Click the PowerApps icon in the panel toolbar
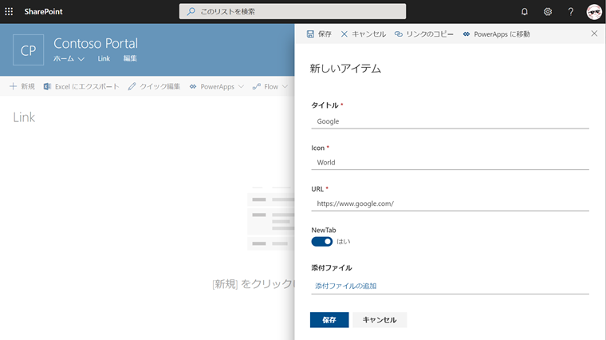 (x=466, y=34)
